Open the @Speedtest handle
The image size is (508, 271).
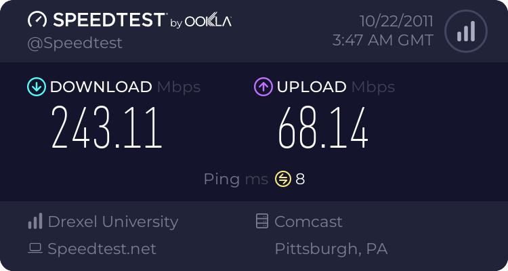click(x=75, y=43)
